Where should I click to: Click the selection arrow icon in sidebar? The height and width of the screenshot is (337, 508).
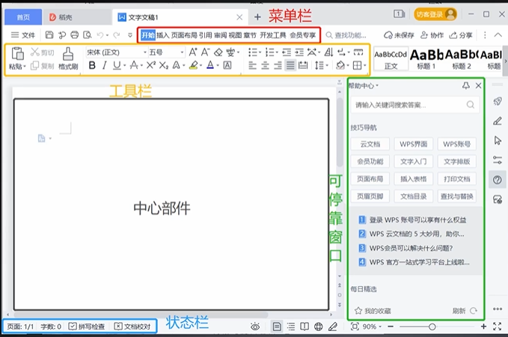pos(498,141)
